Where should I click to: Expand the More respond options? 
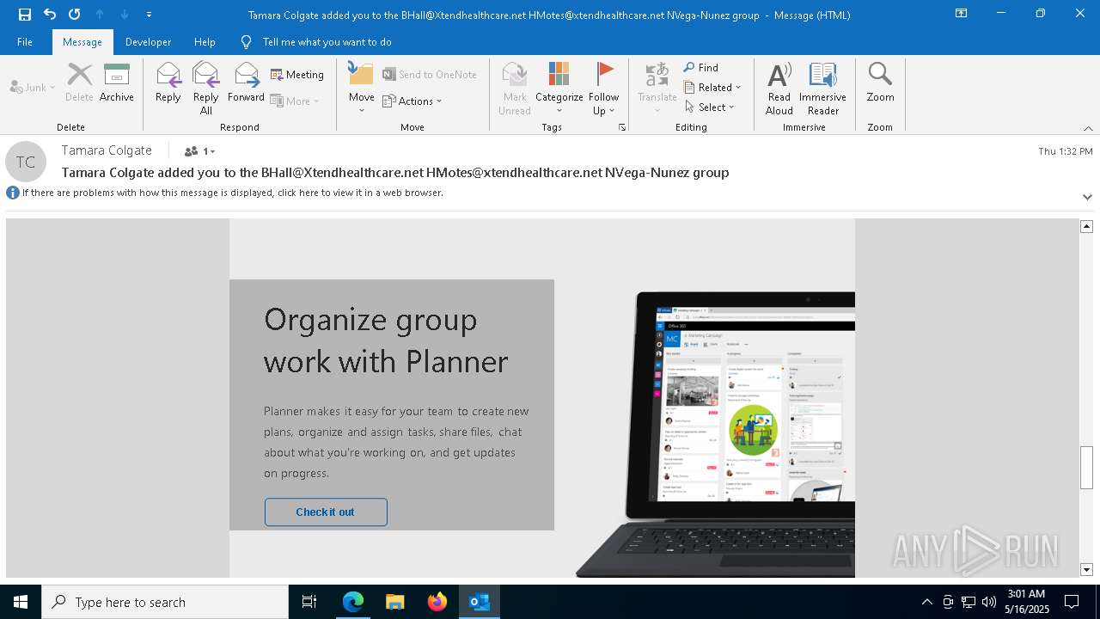click(295, 101)
